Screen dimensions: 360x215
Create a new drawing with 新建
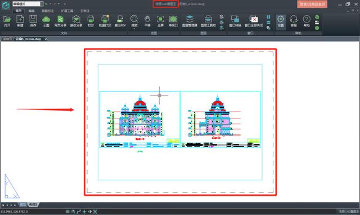20,21
